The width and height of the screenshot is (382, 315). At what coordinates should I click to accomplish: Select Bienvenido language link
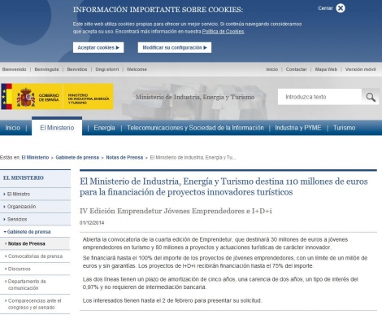pos(14,69)
